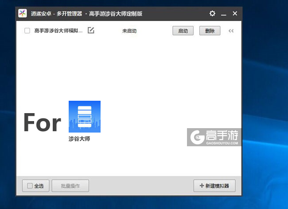This screenshot has height=209, width=288.
Task: Select the emulator name 高手游涉谷大师模拟...
Action: click(x=58, y=30)
